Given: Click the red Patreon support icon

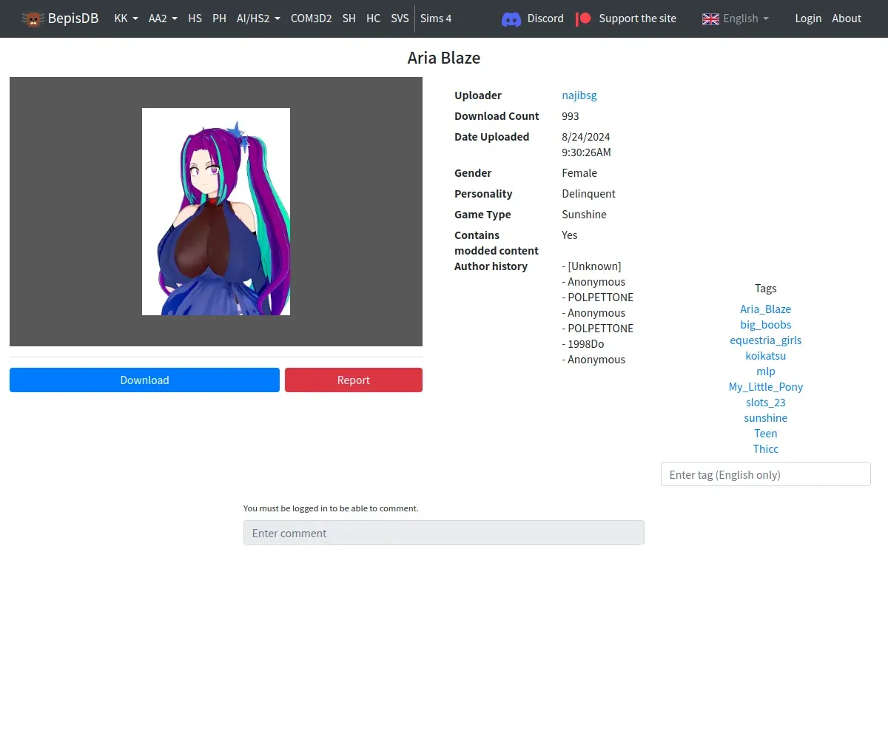Looking at the screenshot, I should [584, 18].
